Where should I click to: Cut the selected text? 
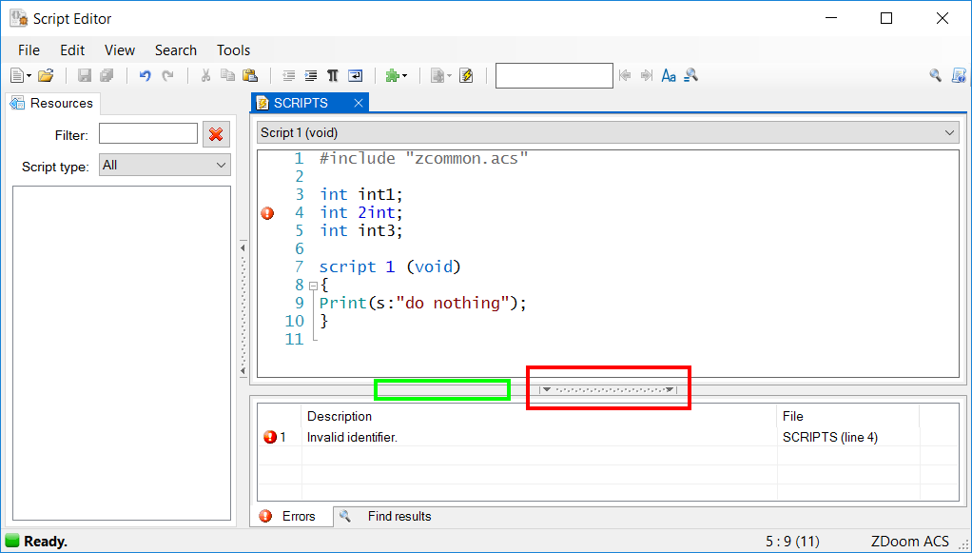tap(205, 75)
